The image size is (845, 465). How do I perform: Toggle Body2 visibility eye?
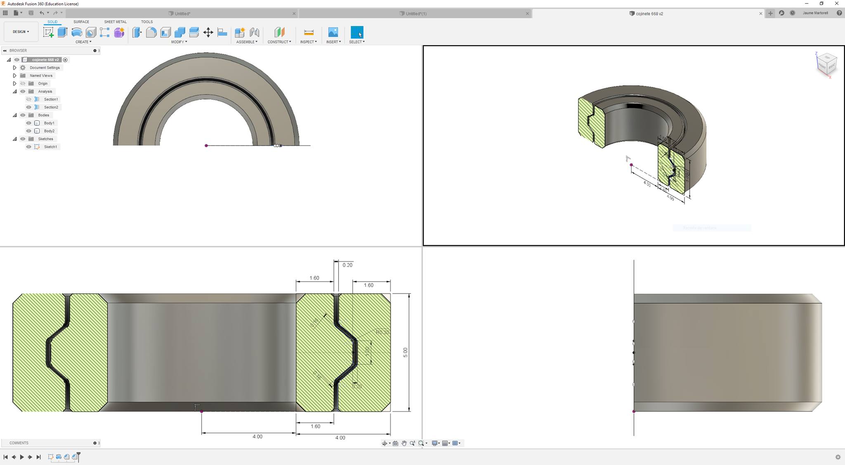[x=29, y=131]
